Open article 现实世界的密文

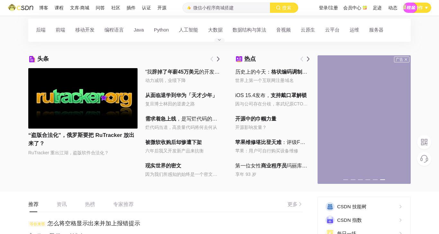(163, 166)
